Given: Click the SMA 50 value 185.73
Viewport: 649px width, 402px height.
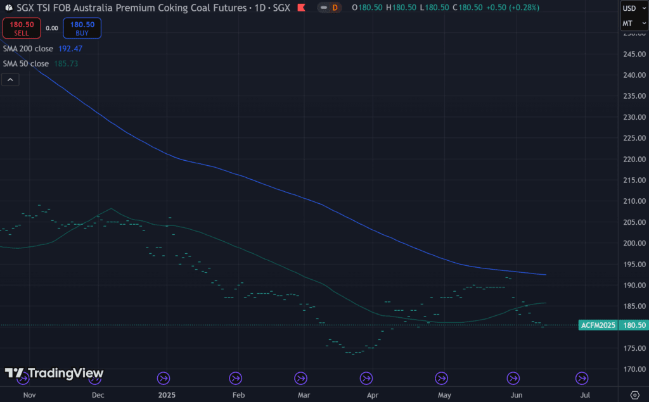Looking at the screenshot, I should click(66, 63).
